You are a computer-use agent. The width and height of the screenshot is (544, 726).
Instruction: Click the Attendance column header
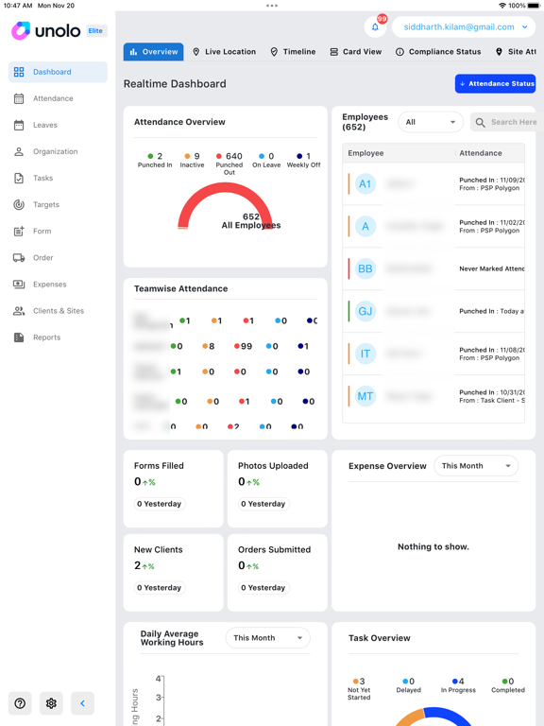click(481, 153)
